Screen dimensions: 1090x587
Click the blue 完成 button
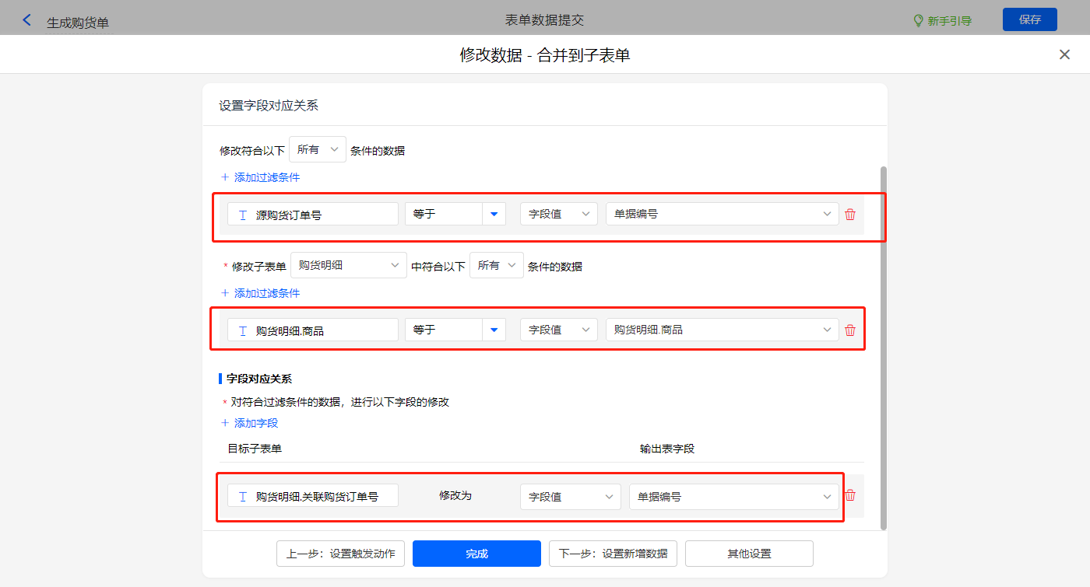tap(476, 554)
